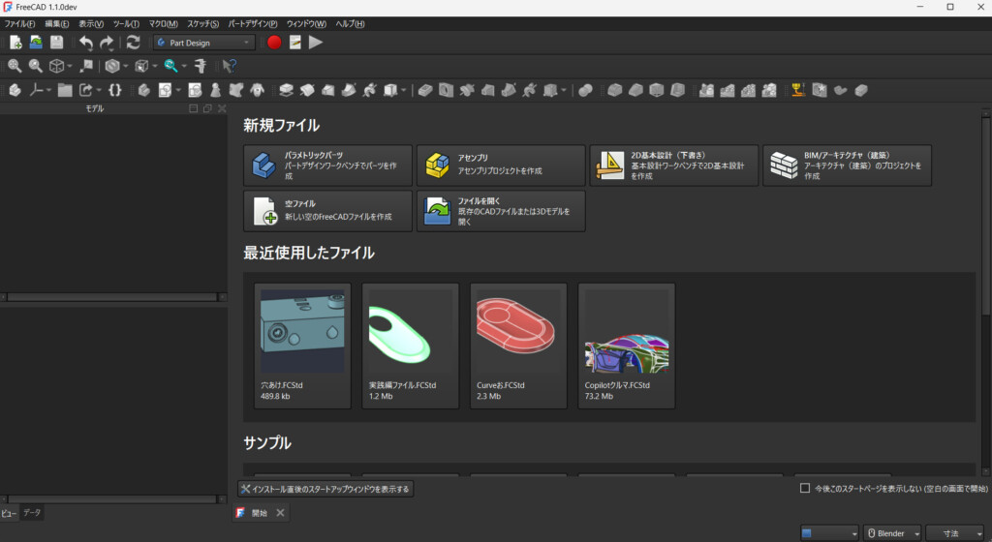Click the Fillet edge icon
The width and height of the screenshot is (992, 542).
click(x=615, y=90)
